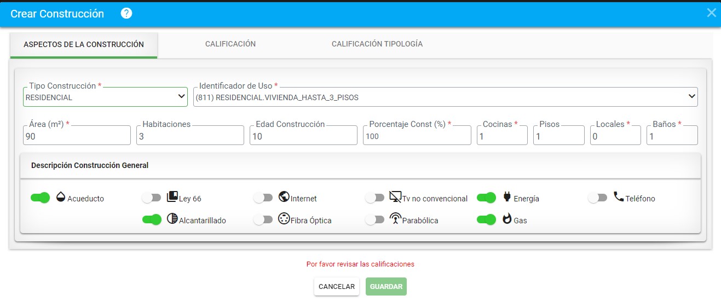Turn off the Gas switch
Image resolution: width=721 pixels, height=301 pixels.
point(487,219)
